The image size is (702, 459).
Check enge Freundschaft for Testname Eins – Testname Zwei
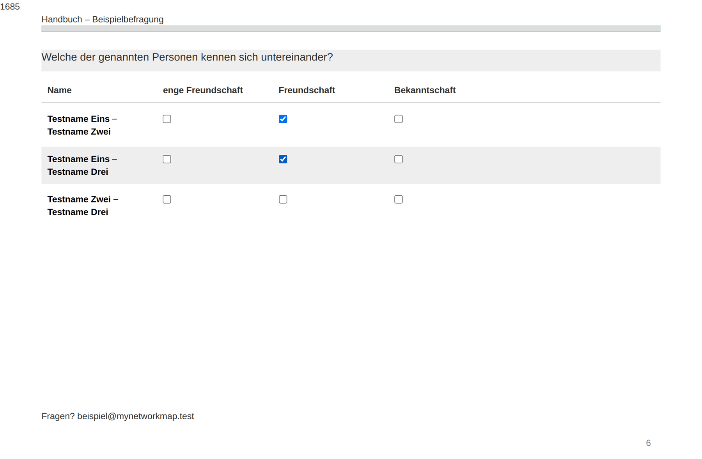pyautogui.click(x=167, y=119)
